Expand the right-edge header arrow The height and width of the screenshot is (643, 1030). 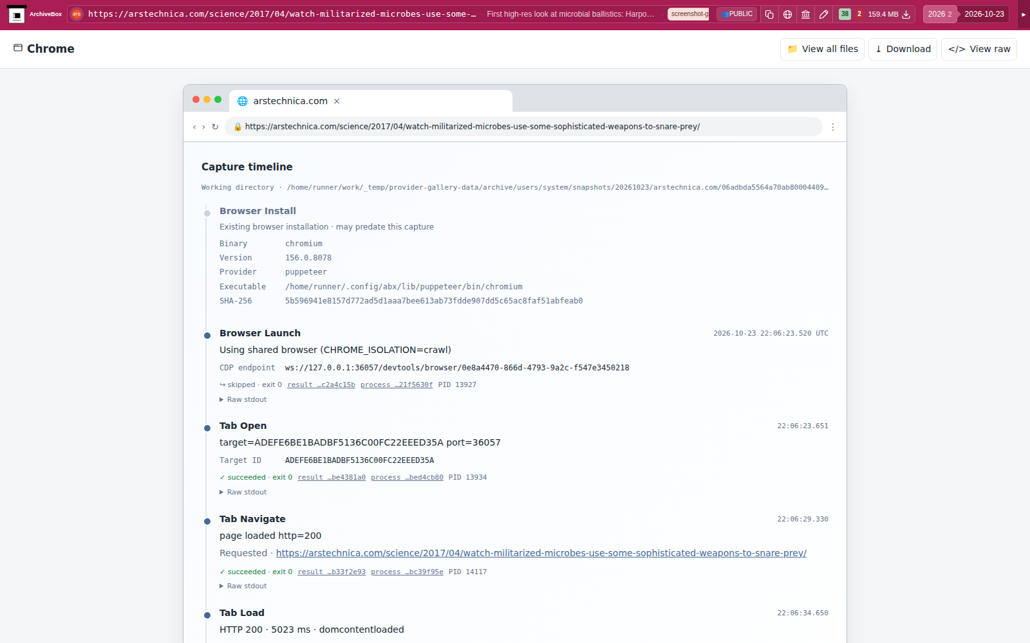pyautogui.click(x=1024, y=14)
